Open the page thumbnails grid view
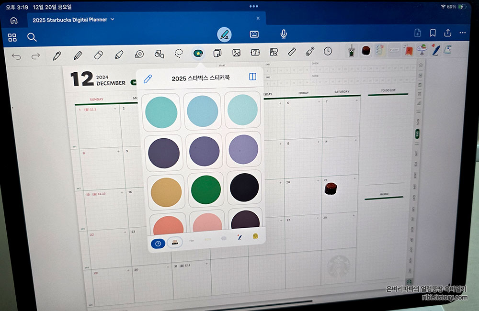Viewport: 479px width, 311px height. click(x=12, y=37)
